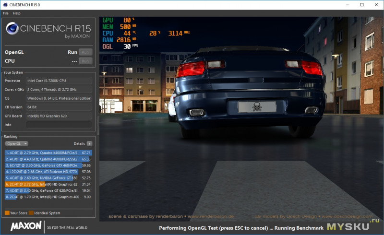Click the MAXON logo at bottom
This screenshot has width=384, height=235.
point(26,226)
